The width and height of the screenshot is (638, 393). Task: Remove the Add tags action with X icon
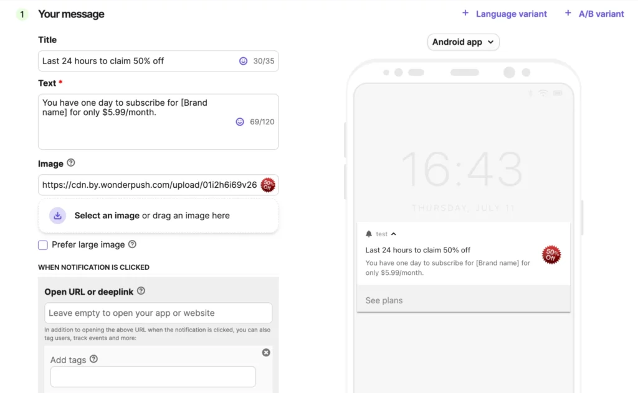pyautogui.click(x=266, y=353)
